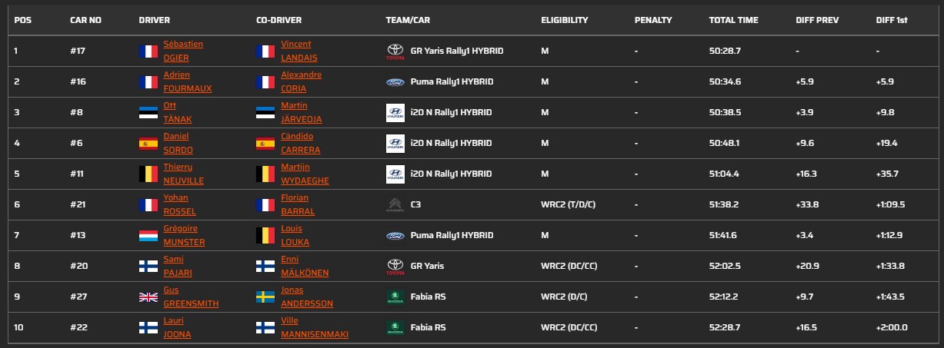Open Lauri Joona driver link

click(x=177, y=328)
